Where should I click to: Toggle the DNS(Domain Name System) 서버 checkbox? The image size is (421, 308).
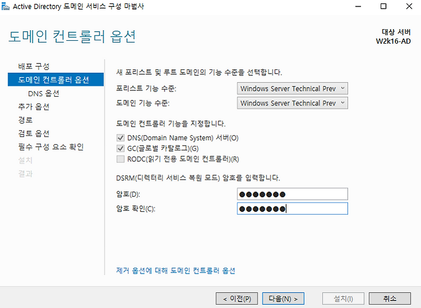click(120, 138)
